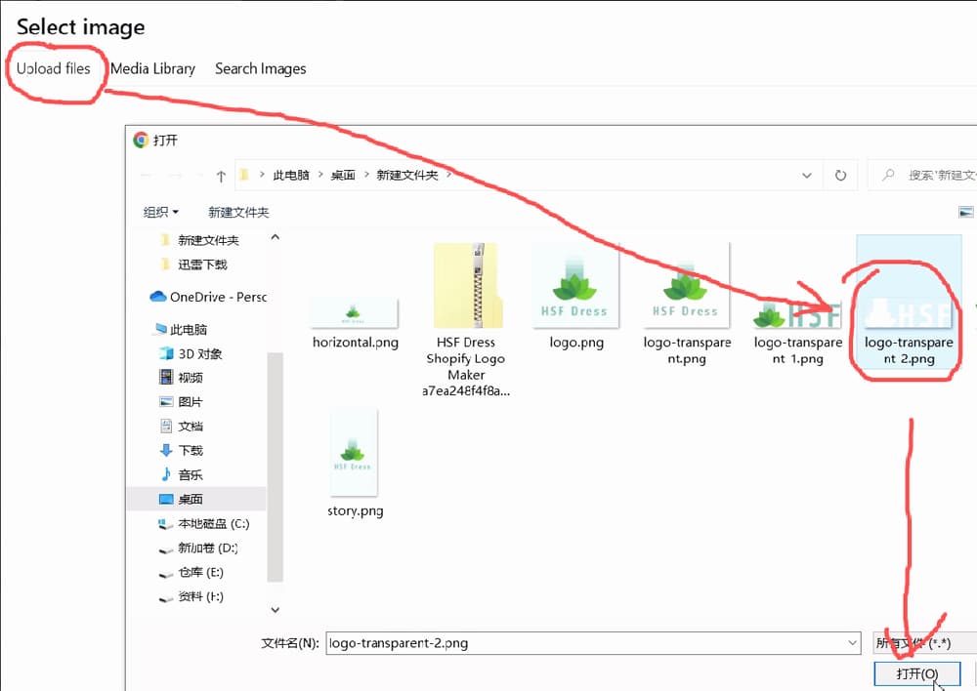977x691 pixels.
Task: Open the Search Images tab
Action: pyautogui.click(x=261, y=68)
